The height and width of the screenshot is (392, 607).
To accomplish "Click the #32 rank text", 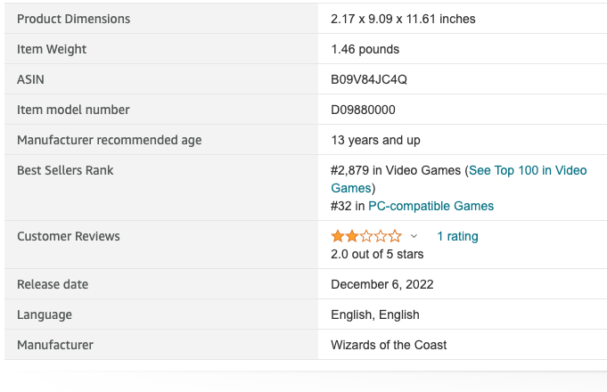I will [341, 206].
